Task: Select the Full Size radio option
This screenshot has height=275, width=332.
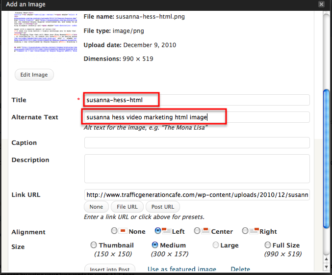Action: 268,245
